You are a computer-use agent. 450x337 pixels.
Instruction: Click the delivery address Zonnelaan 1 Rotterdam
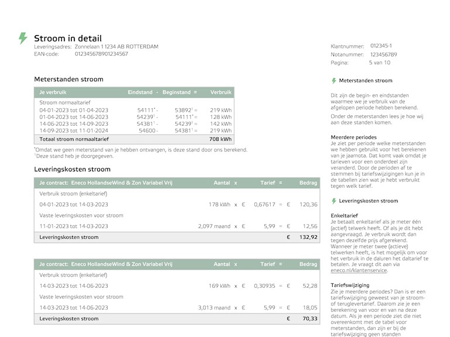pos(116,47)
